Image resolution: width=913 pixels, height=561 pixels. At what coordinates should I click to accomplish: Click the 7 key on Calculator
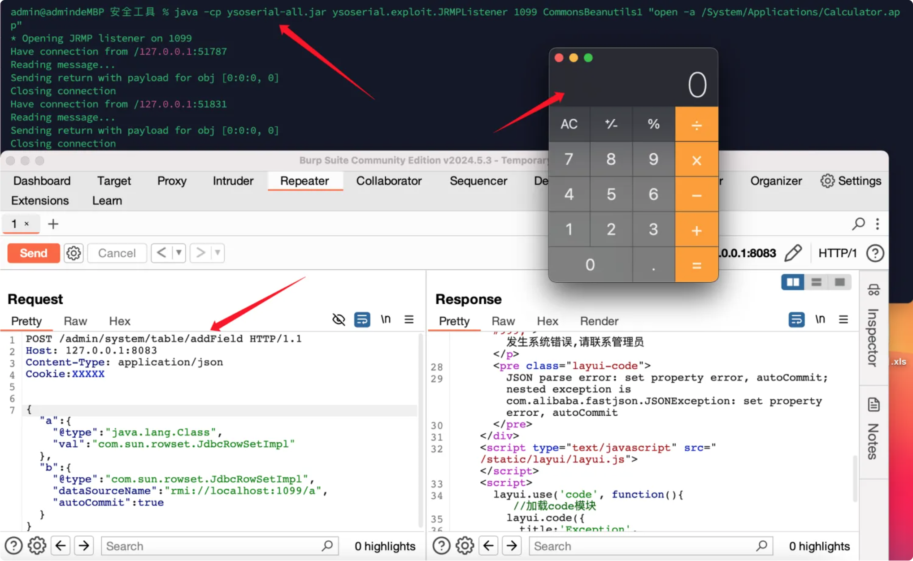[x=569, y=159]
